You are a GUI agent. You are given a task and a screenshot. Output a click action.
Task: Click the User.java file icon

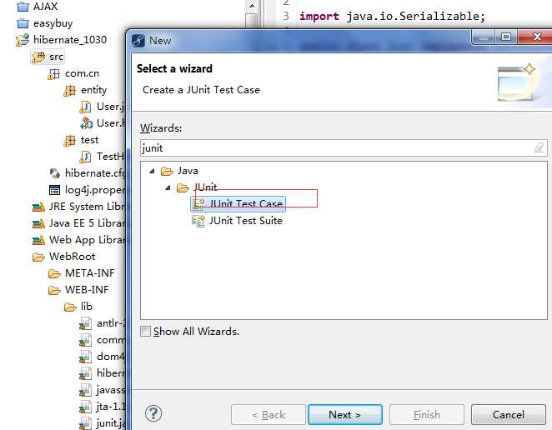point(86,107)
